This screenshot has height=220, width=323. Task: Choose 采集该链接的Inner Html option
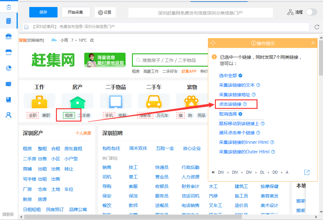point(244,142)
